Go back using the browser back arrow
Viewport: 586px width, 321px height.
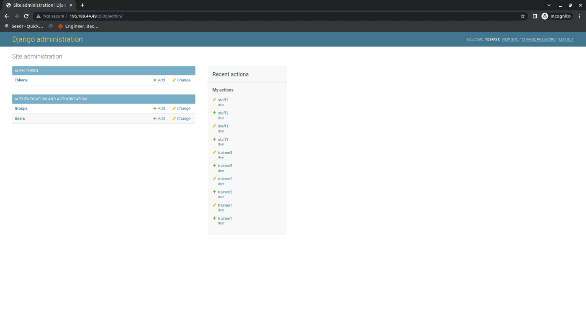pyautogui.click(x=7, y=16)
